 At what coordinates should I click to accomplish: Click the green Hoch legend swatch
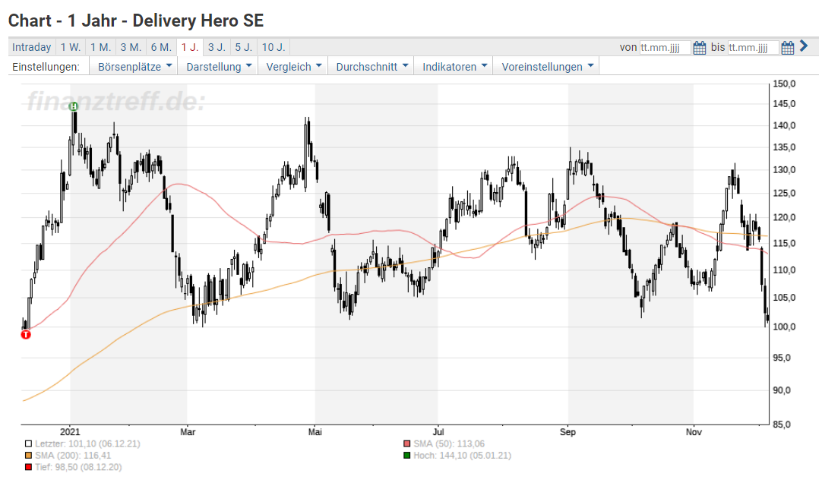pos(406,456)
